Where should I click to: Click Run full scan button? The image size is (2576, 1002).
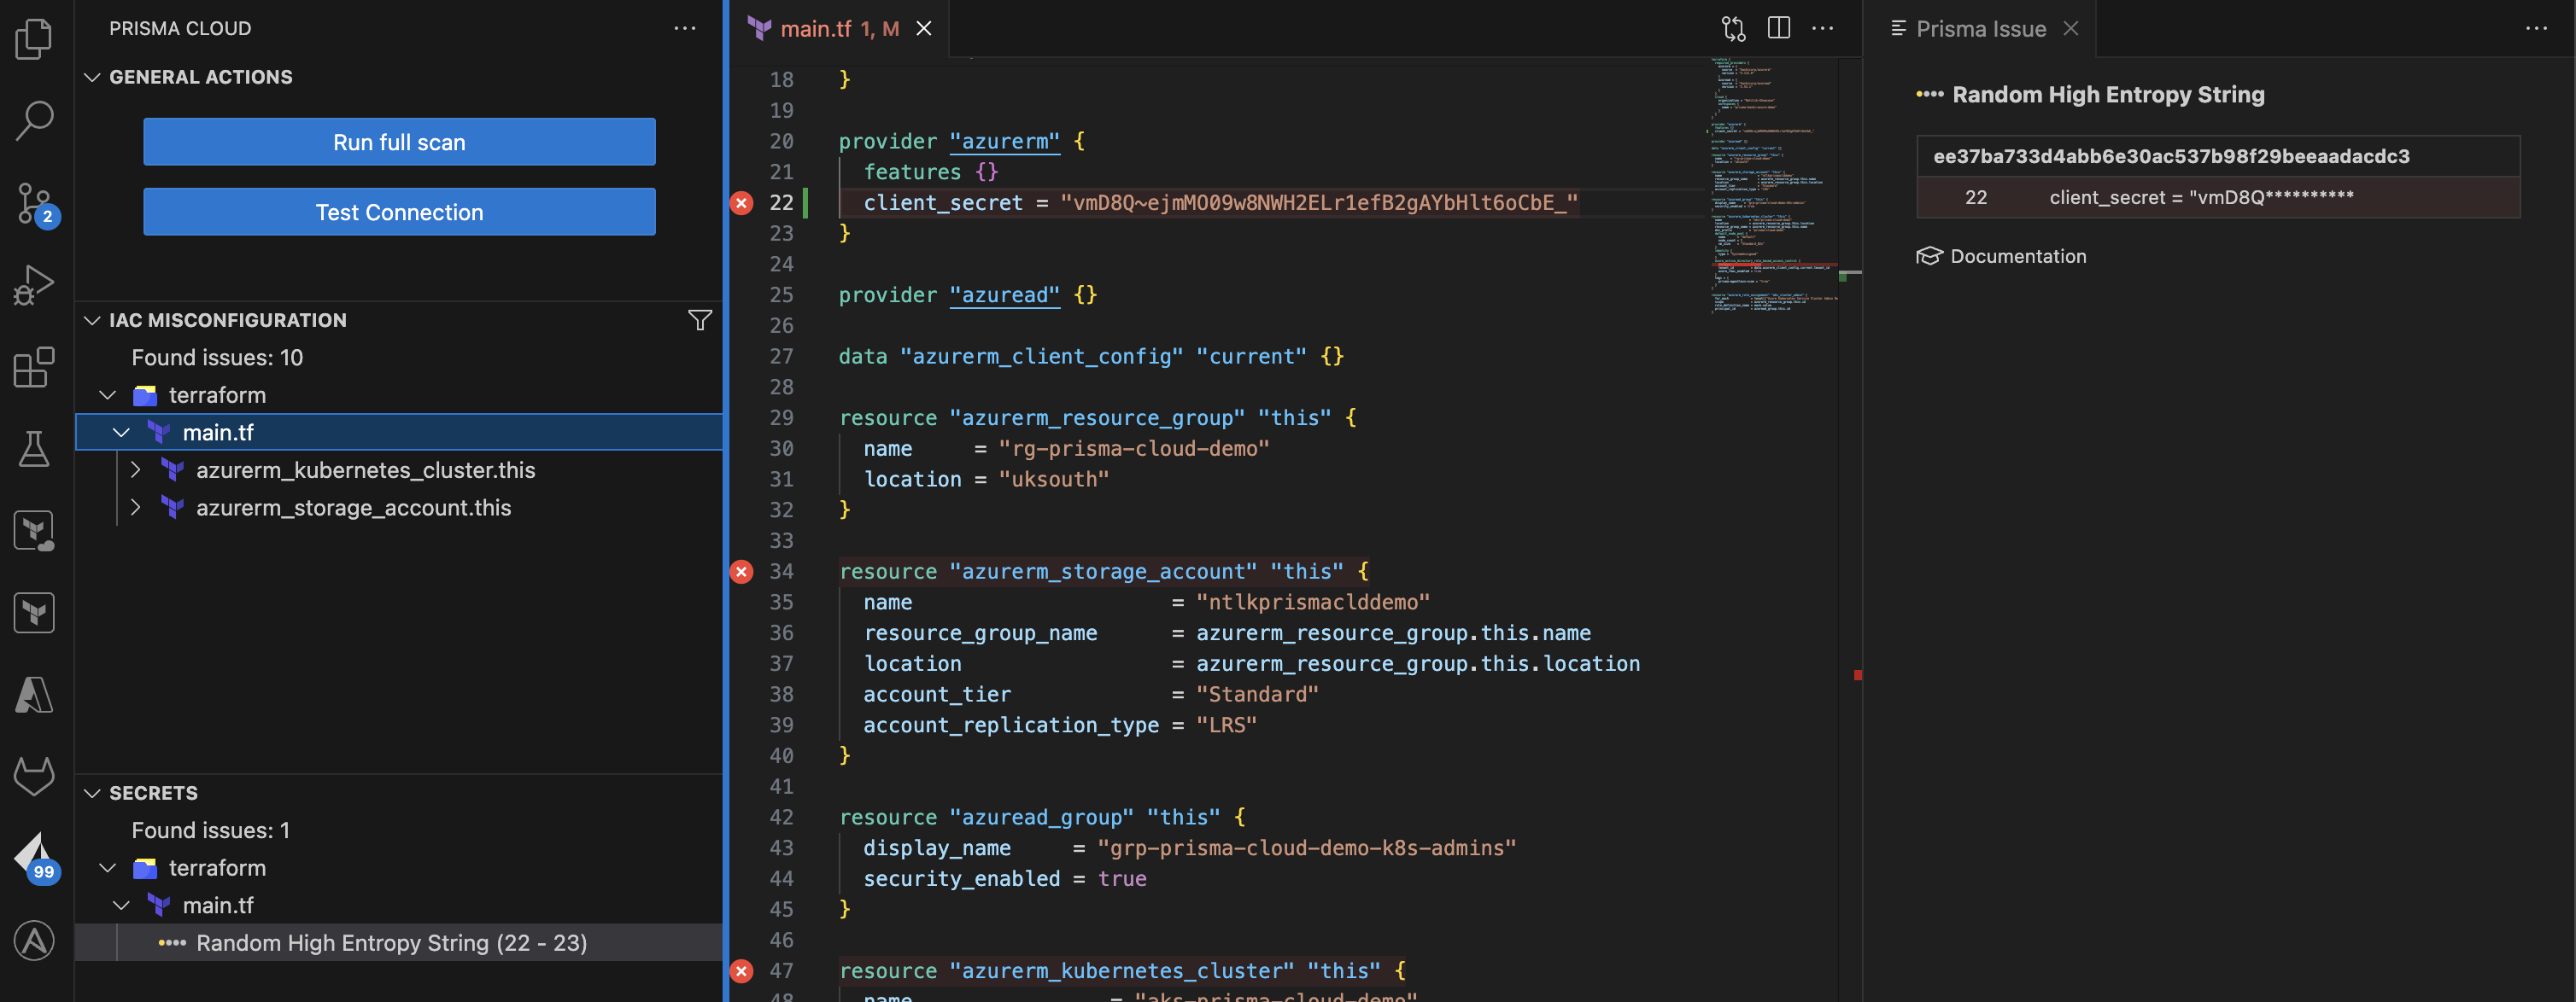[x=399, y=142]
